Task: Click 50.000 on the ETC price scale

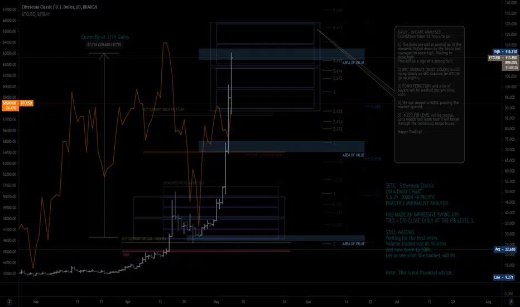Action: pyautogui.click(x=511, y=192)
